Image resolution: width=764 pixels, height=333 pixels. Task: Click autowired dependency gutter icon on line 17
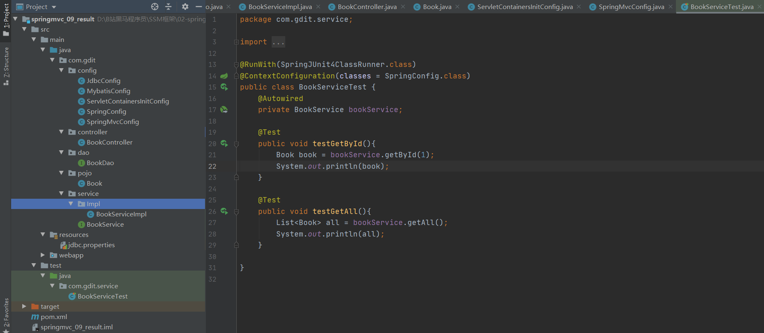[224, 110]
